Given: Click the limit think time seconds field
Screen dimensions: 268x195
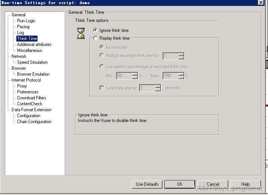Looking at the screenshot, I should click(147, 88).
